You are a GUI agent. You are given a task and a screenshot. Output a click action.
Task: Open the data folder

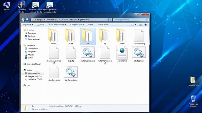tap(71, 36)
